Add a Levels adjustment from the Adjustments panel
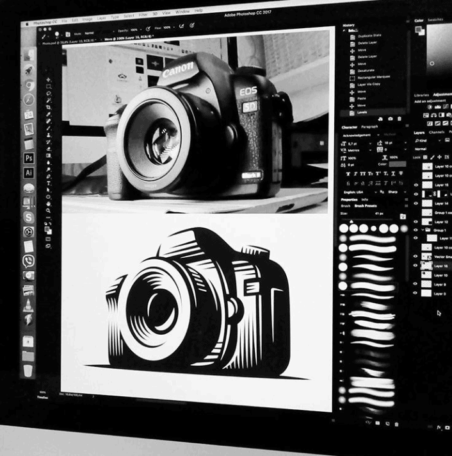Image resolution: width=452 pixels, height=456 pixels. 437,107
